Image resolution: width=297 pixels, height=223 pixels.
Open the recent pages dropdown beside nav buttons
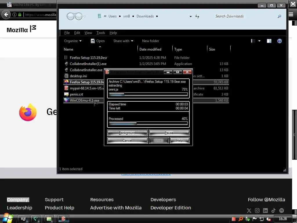[85, 17]
